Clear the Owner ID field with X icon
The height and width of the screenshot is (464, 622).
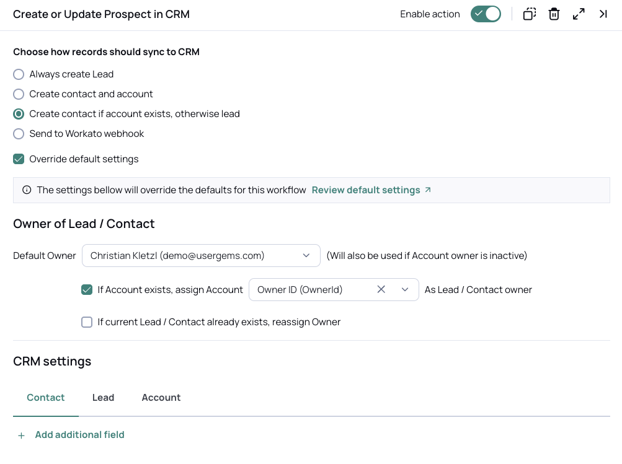381,289
